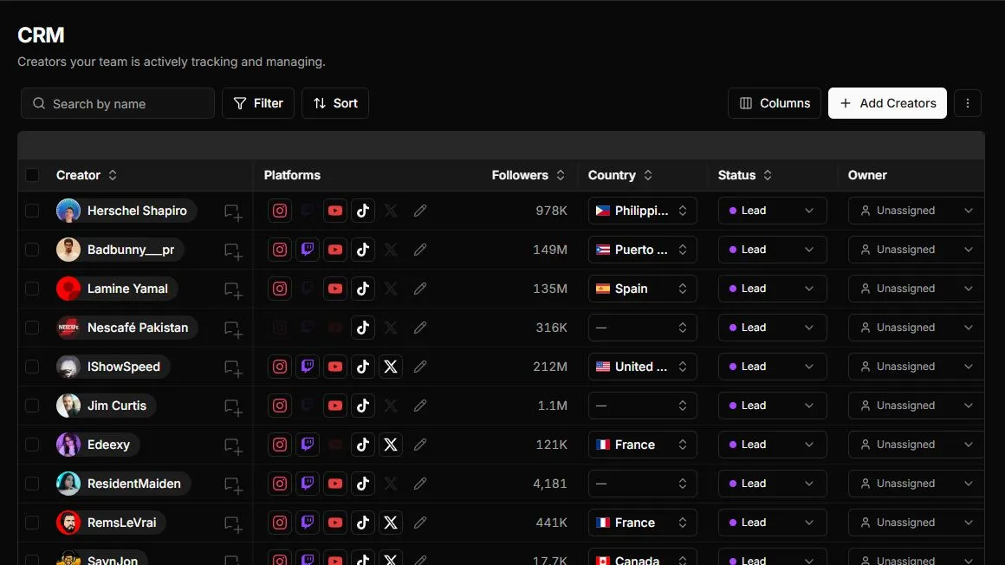Add note icon beside RemsLeVrai

click(233, 524)
